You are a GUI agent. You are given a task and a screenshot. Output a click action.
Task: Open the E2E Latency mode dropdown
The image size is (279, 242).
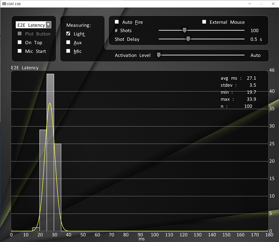[x=33, y=25]
